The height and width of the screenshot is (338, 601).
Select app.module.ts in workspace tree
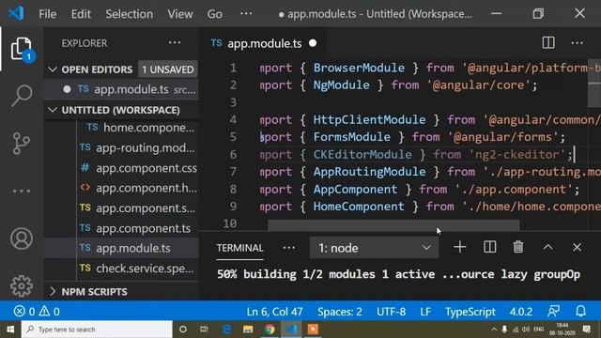tap(125, 248)
